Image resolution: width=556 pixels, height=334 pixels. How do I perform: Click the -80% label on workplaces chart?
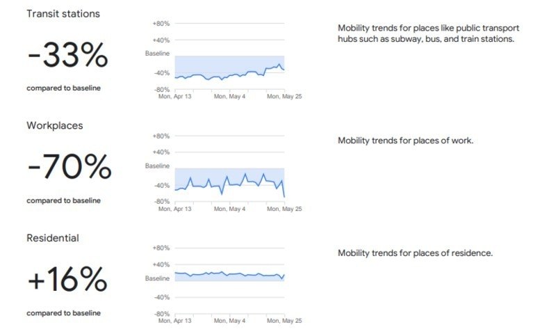pos(162,202)
